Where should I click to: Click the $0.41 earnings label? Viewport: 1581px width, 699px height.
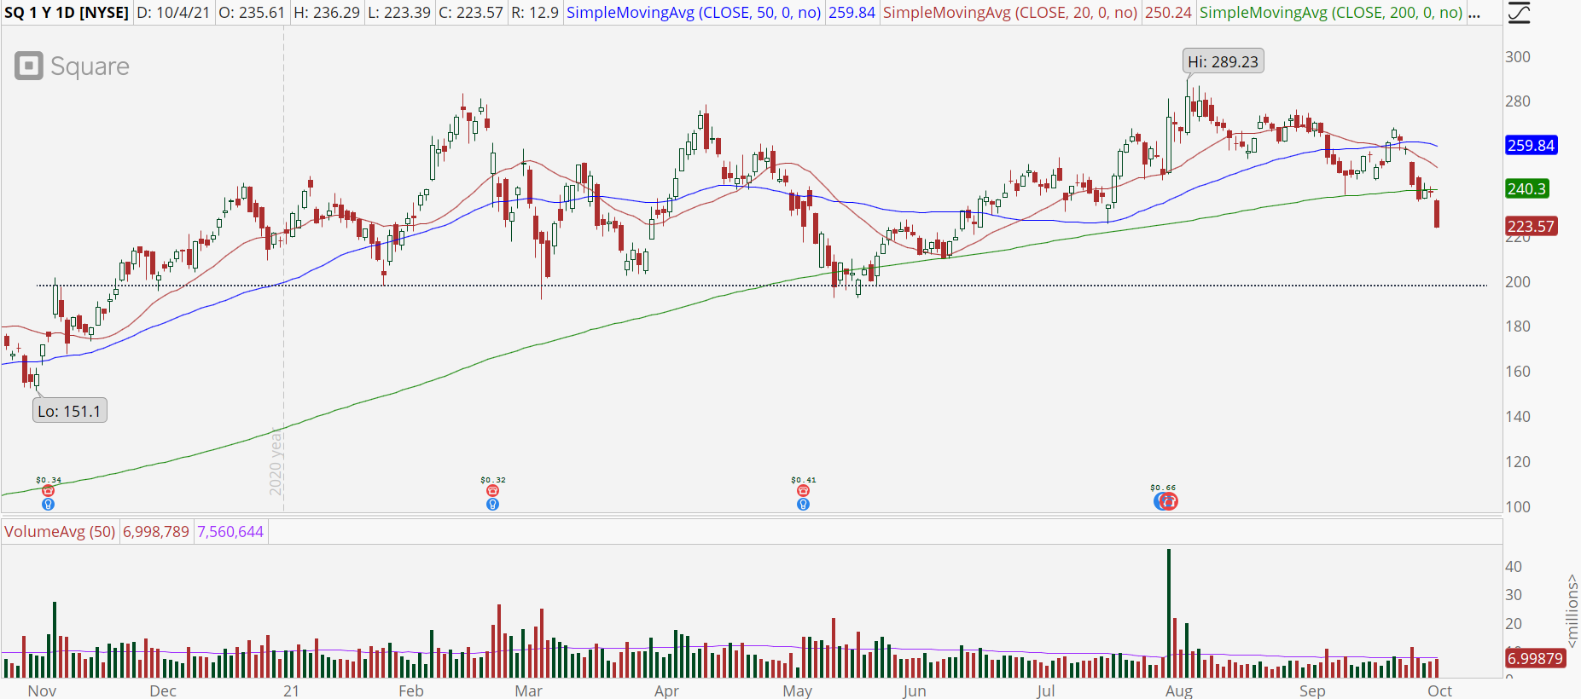point(804,480)
